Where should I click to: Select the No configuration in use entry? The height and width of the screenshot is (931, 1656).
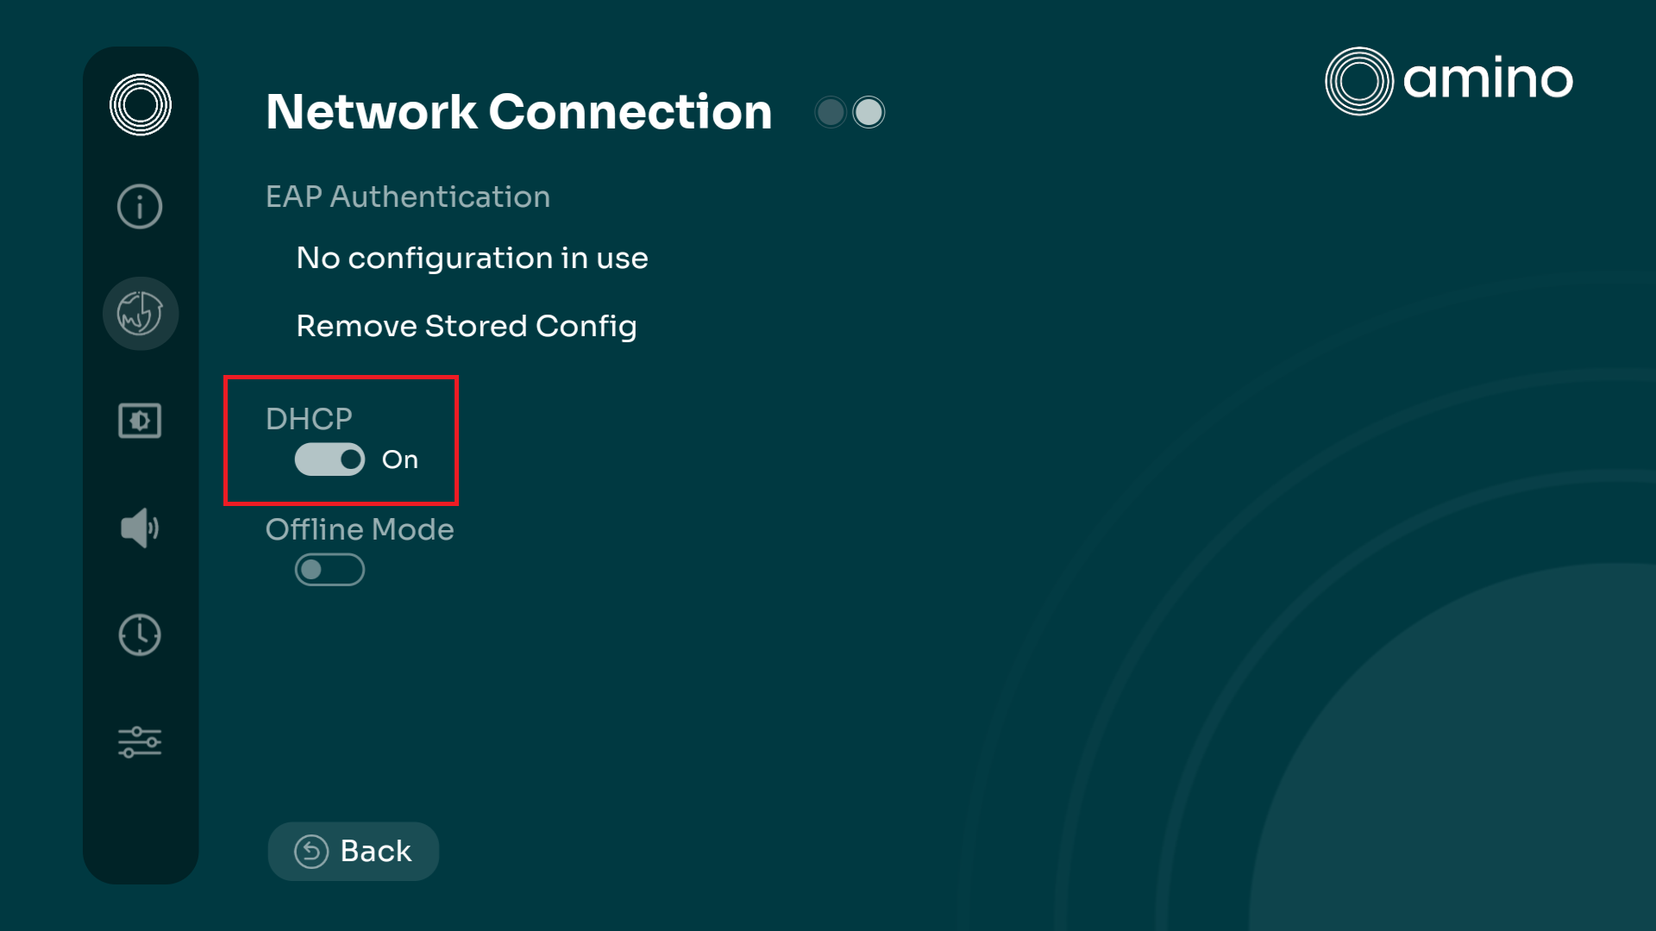click(x=472, y=258)
